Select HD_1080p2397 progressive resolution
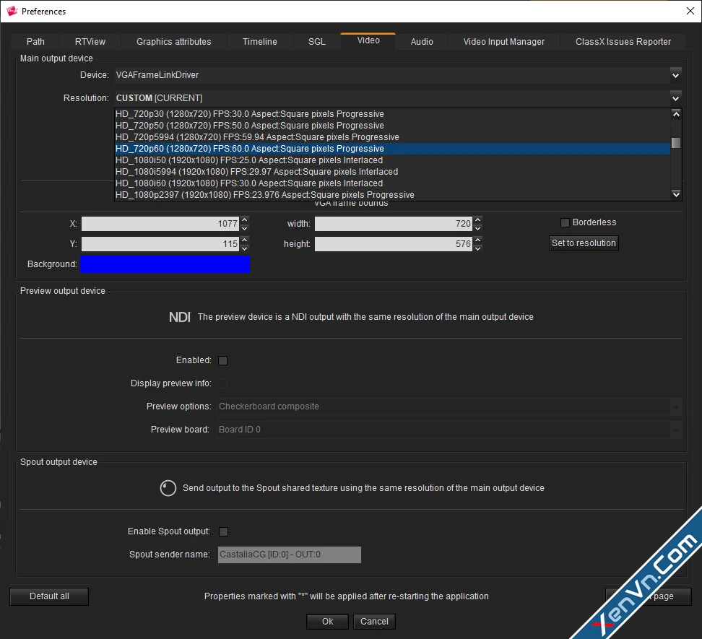Viewport: 702px width, 639px height. coord(393,195)
